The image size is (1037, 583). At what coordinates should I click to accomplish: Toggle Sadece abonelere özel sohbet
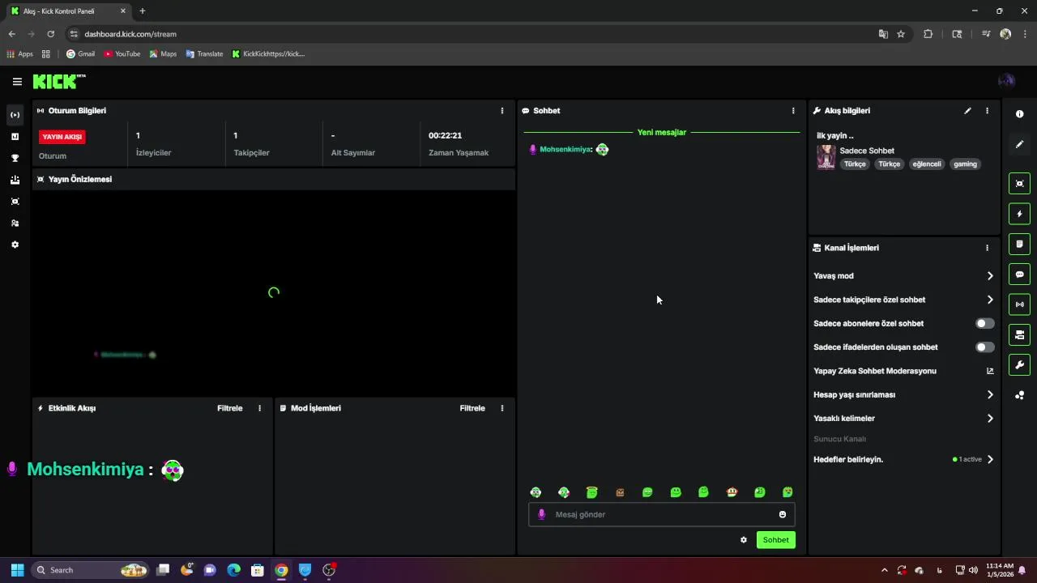tap(984, 323)
